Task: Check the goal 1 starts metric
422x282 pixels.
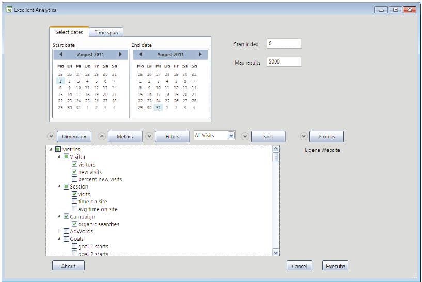Action: point(74,246)
